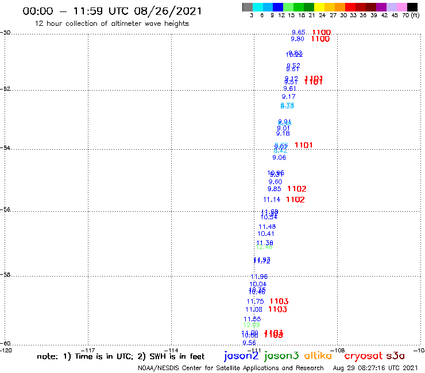Click the cyan 6 ft legend swatch
The height and width of the screenshot is (373, 425).
tap(258, 7)
